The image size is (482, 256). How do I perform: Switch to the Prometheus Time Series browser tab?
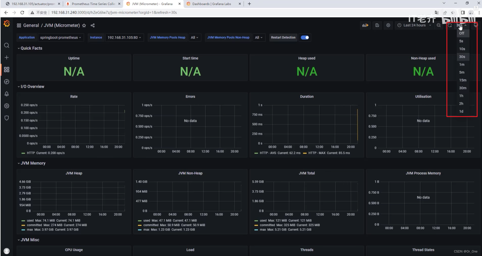pyautogui.click(x=93, y=4)
